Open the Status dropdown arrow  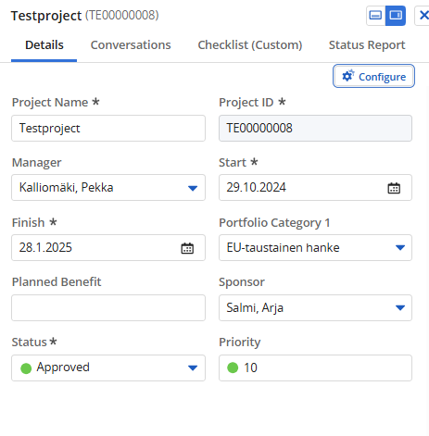[x=193, y=367]
